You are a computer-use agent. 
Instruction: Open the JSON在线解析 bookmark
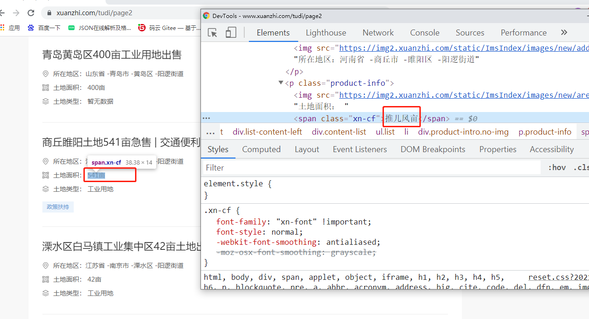(x=100, y=28)
